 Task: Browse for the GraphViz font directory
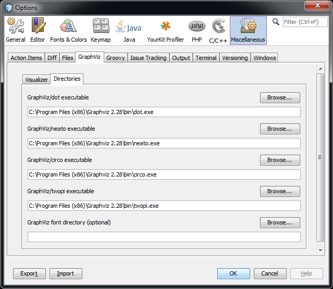pos(280,222)
